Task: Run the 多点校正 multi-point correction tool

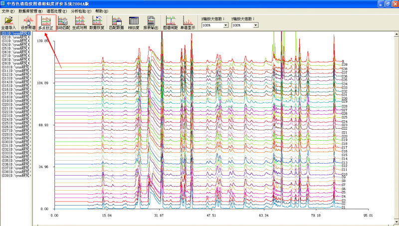Action: [46, 22]
